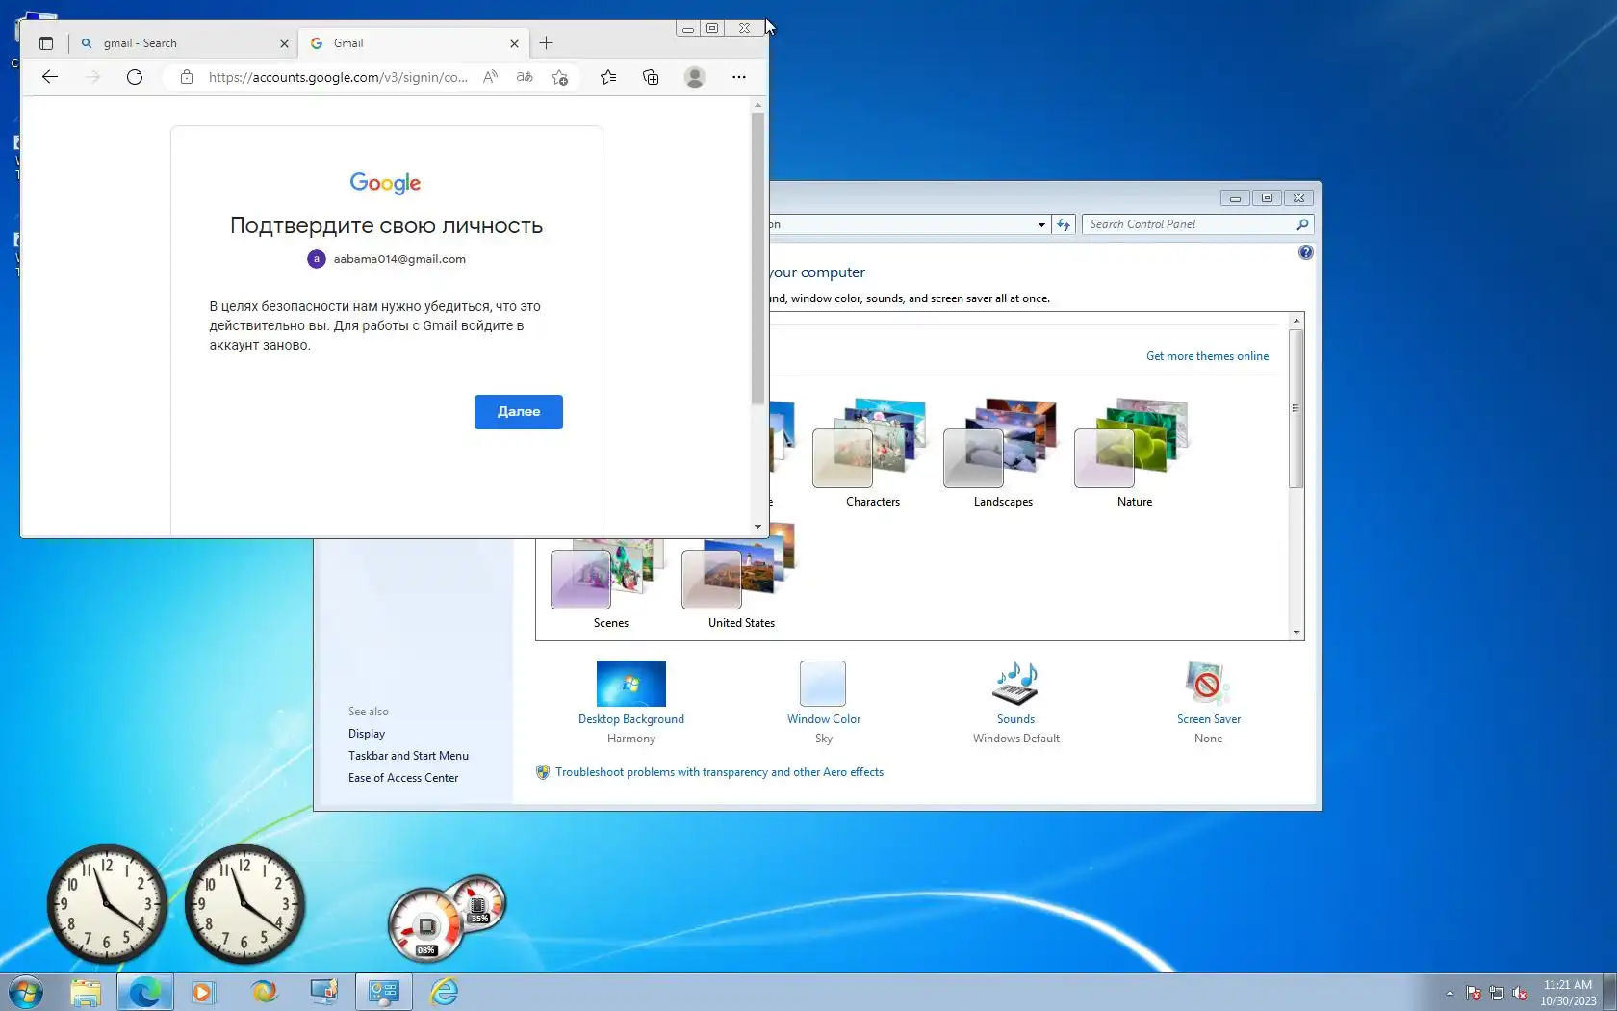Open Firefox from the taskbar

coord(264,992)
